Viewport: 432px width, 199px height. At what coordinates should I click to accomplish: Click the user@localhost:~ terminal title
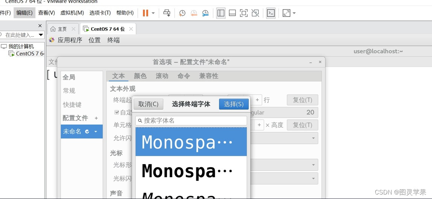(378, 51)
